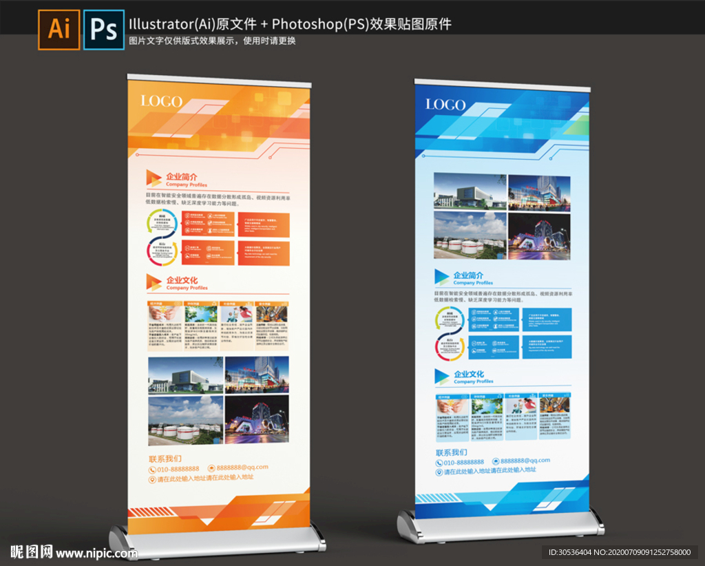Open the night shopping mall photo on blue banner
Viewport: 705px width, 566px height.
(x=540, y=193)
